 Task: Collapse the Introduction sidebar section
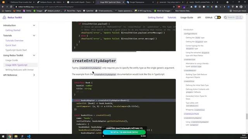34,25
